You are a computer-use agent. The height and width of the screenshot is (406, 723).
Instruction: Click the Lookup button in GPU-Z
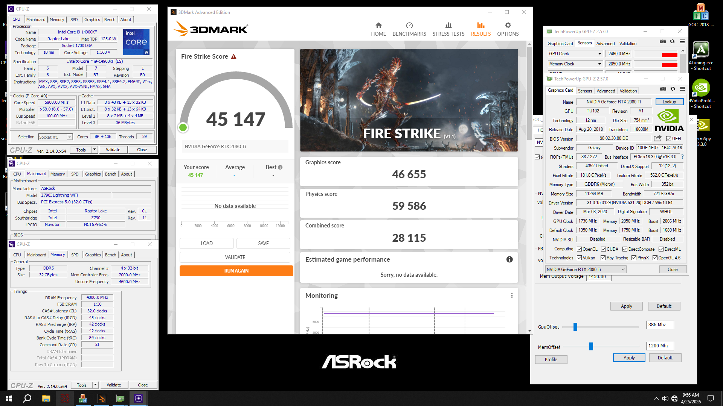point(669,102)
